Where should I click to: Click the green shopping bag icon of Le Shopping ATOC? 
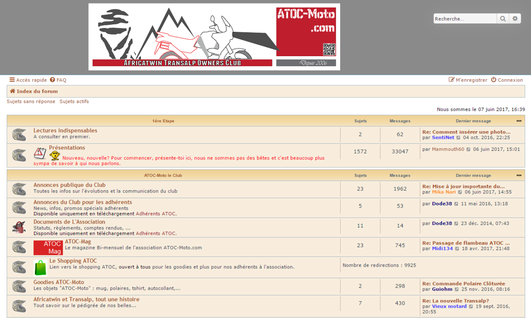pyautogui.click(x=40, y=267)
